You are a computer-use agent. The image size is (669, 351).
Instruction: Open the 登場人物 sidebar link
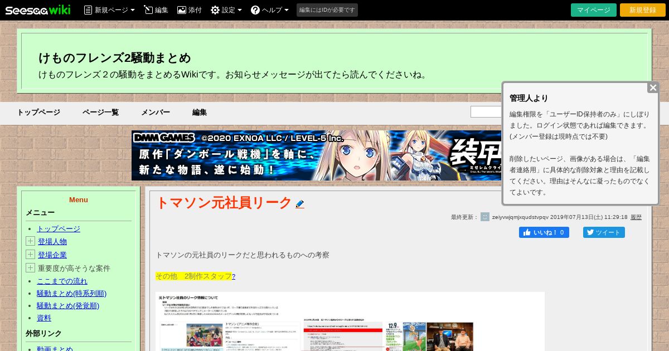tap(52, 241)
